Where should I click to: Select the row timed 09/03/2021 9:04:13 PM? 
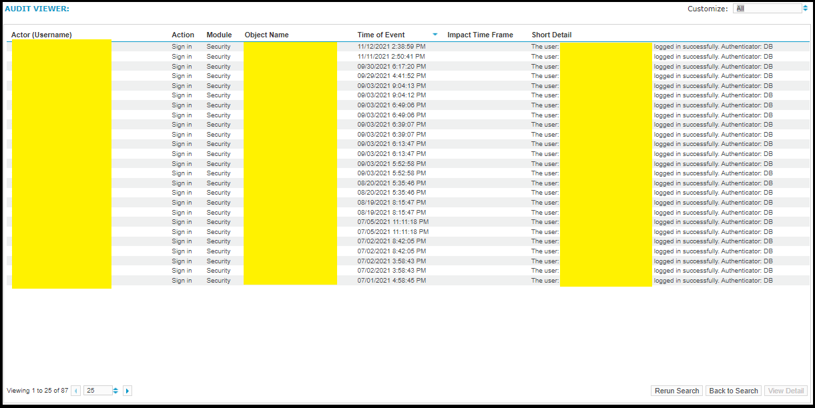tap(408, 85)
